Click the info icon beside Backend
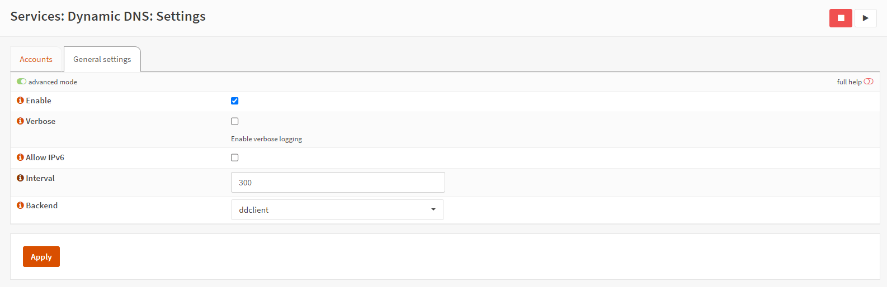 20,205
